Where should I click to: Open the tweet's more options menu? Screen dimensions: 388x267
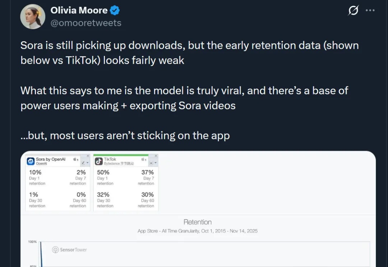(x=370, y=10)
